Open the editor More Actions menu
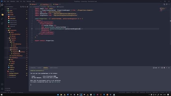The width and height of the screenshot is (171, 96). (x=169, y=4)
